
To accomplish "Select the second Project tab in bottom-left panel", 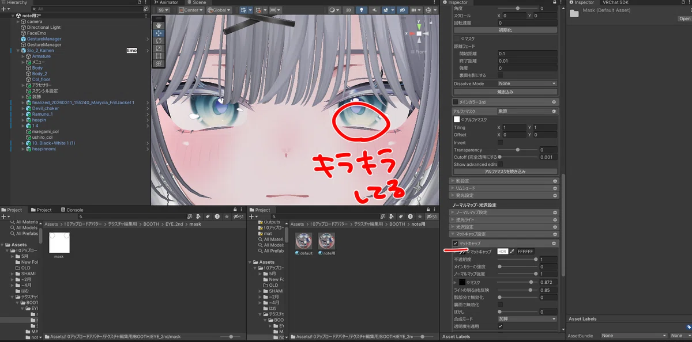I will 41,210.
